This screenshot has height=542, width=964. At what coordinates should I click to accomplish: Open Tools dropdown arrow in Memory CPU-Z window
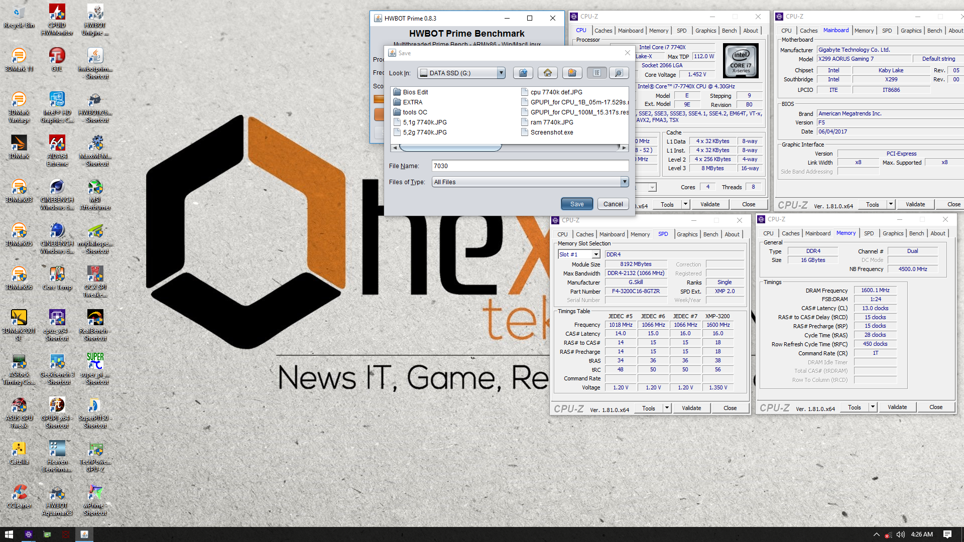coord(873,407)
